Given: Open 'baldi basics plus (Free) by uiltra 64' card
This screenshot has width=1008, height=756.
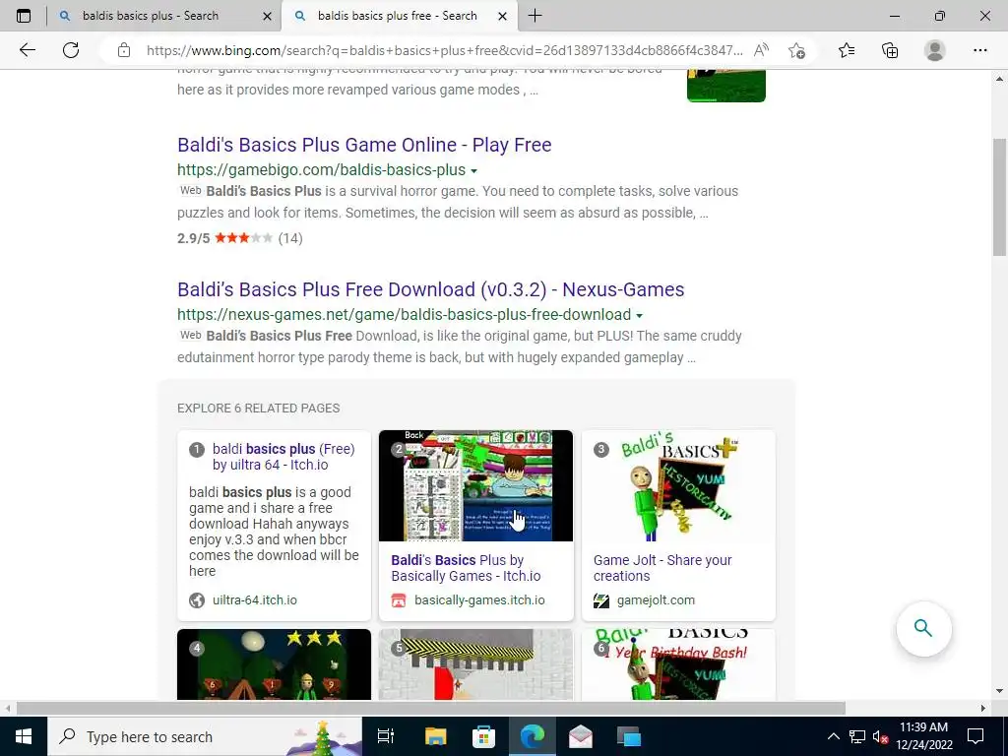Looking at the screenshot, I should 283,457.
